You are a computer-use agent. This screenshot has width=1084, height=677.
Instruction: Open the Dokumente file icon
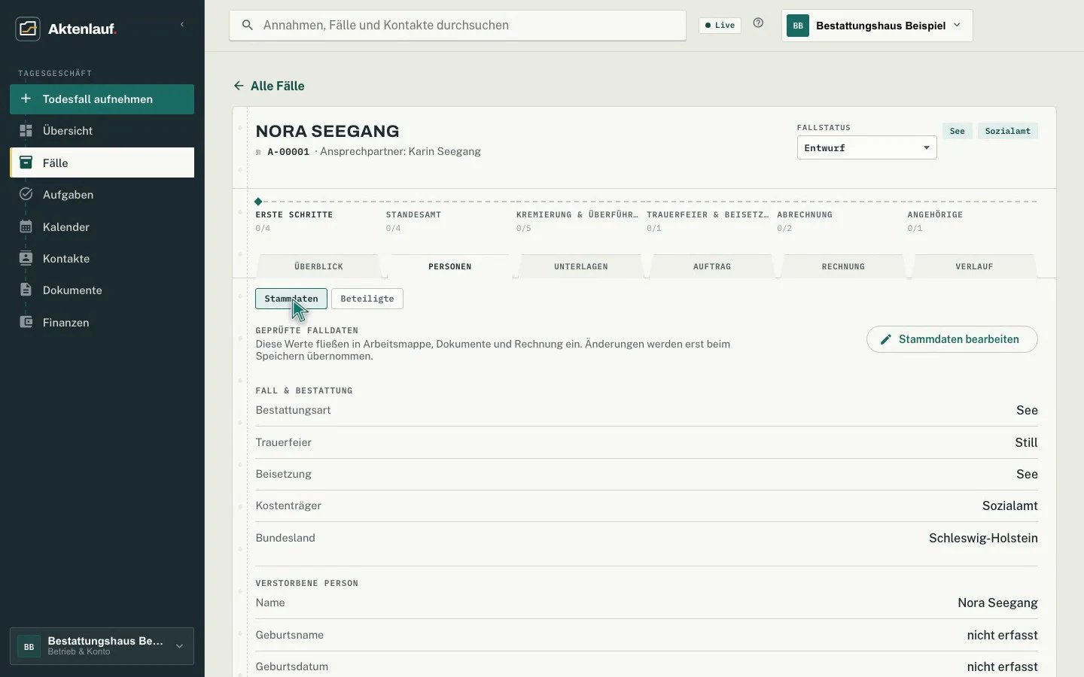click(26, 290)
